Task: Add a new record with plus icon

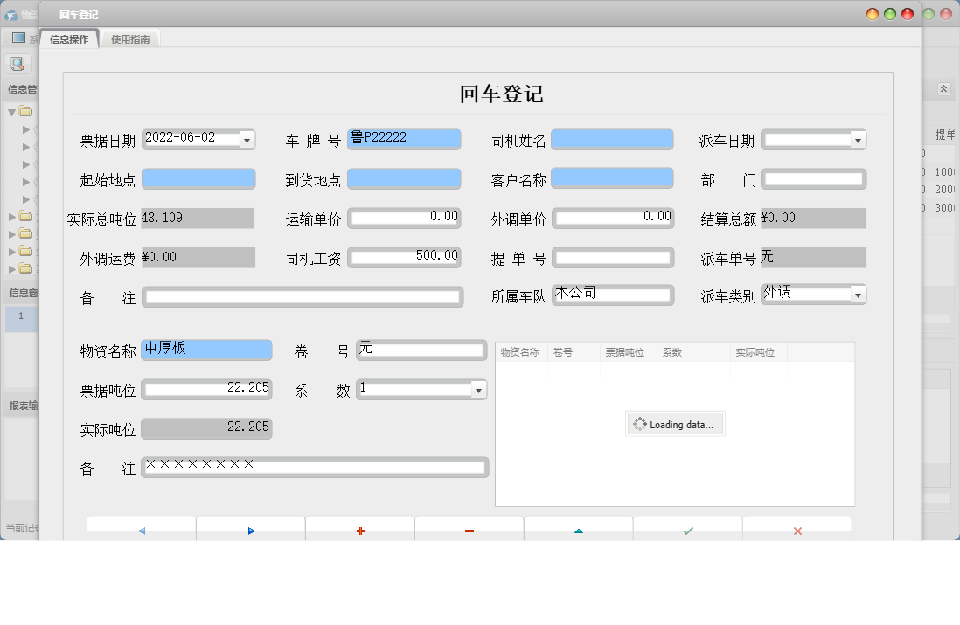Action: click(360, 531)
